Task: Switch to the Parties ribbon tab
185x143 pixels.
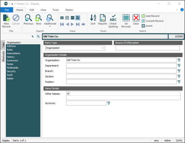Action: point(69,10)
